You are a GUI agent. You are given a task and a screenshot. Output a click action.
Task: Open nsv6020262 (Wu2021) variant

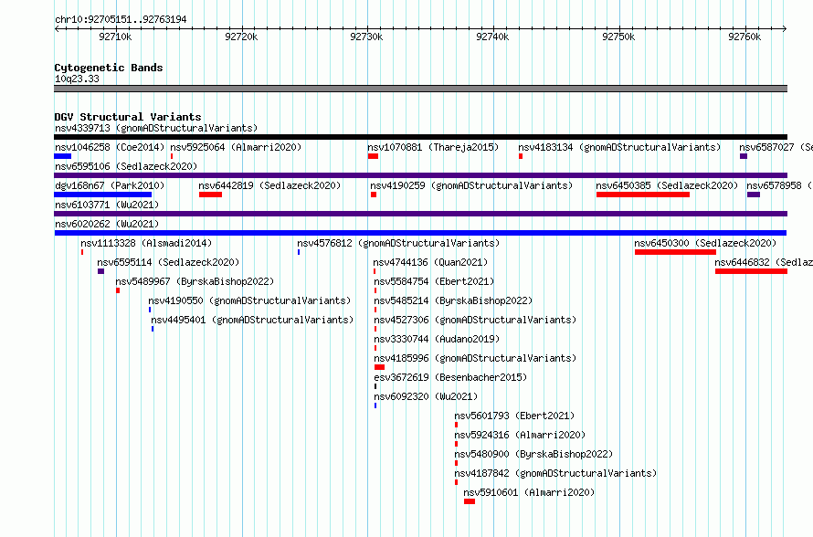coord(107,224)
